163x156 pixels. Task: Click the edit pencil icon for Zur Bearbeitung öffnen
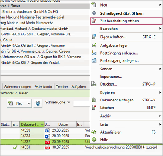(x=94, y=21)
